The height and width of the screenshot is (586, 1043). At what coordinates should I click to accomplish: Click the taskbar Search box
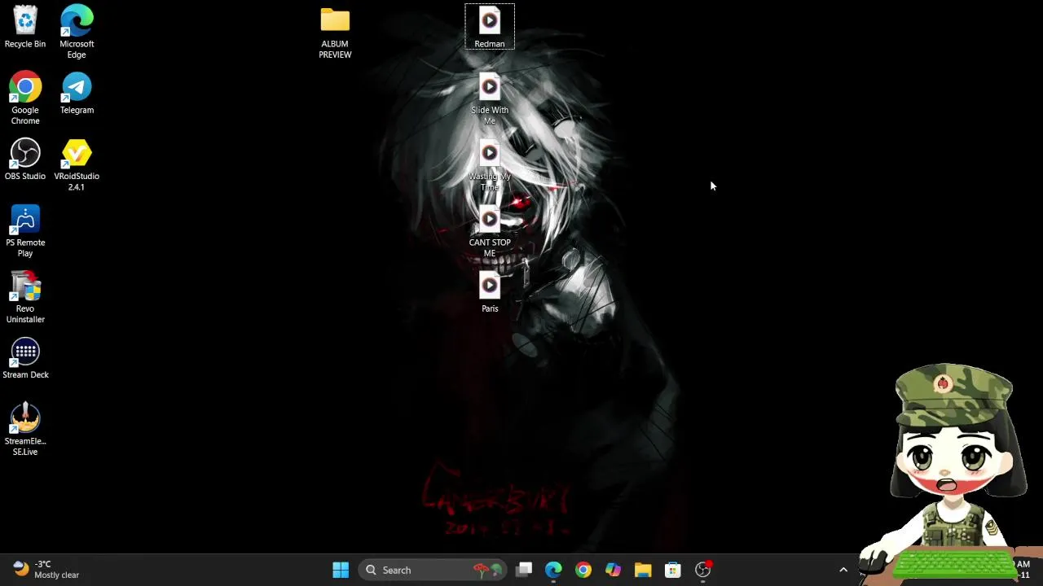click(434, 570)
